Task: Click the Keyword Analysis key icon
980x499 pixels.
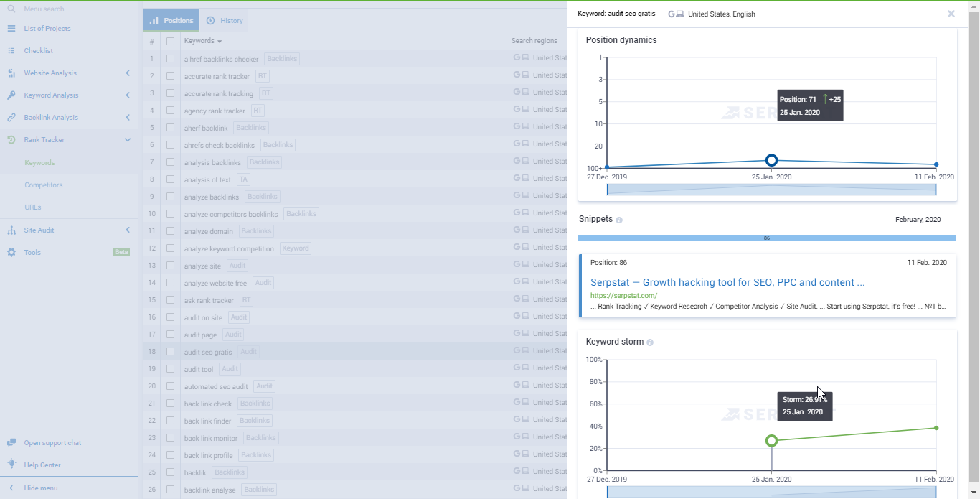Action: coord(11,95)
